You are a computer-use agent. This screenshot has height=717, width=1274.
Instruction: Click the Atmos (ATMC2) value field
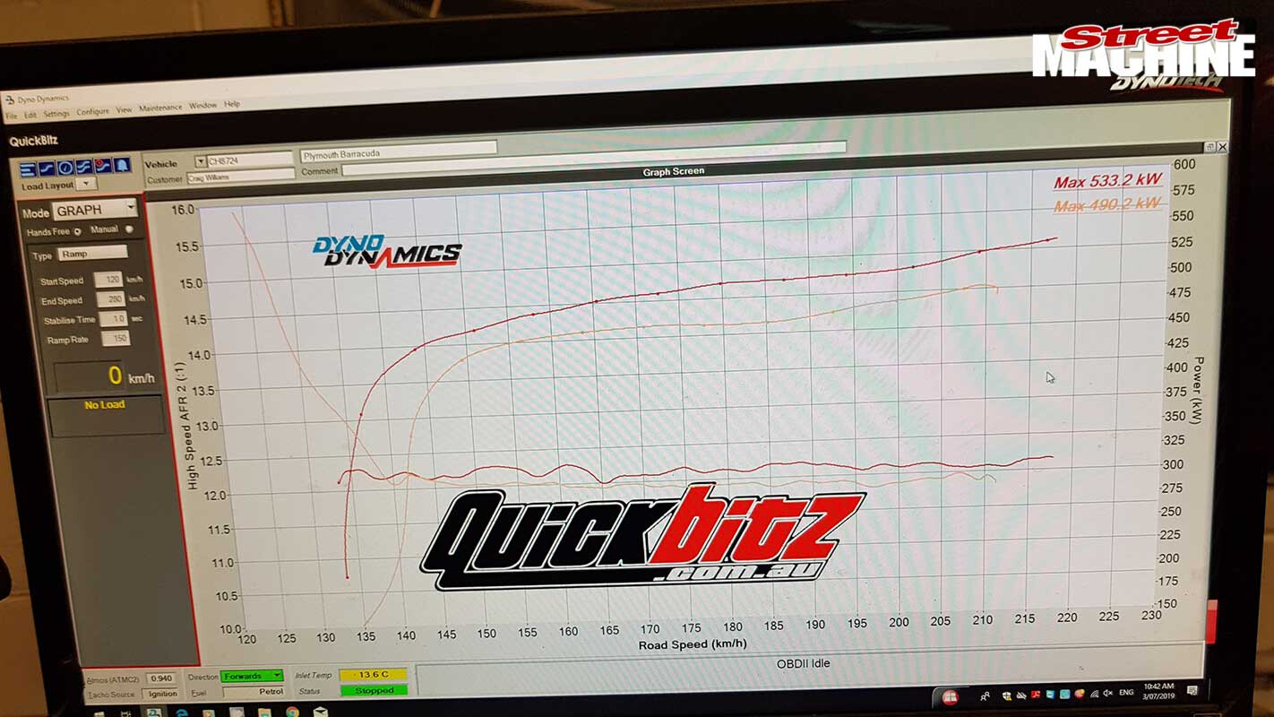pos(161,678)
